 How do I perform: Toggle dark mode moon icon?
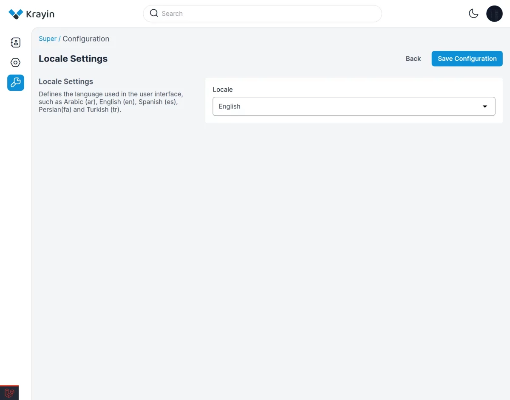tap(473, 14)
